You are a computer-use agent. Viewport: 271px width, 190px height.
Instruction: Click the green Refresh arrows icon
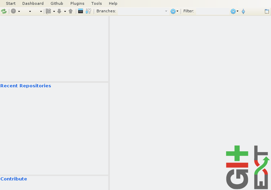4,11
